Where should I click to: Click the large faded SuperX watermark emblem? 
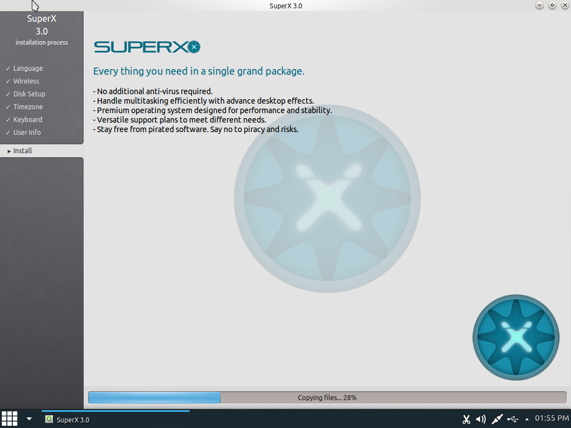click(327, 199)
